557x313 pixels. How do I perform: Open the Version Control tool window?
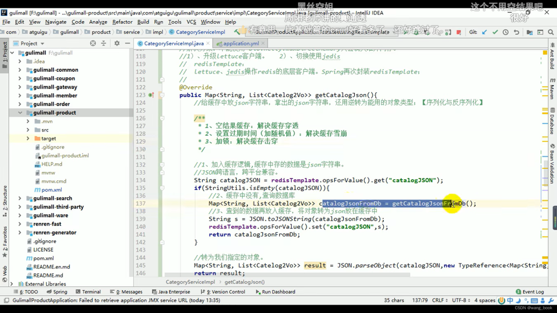coord(223,292)
